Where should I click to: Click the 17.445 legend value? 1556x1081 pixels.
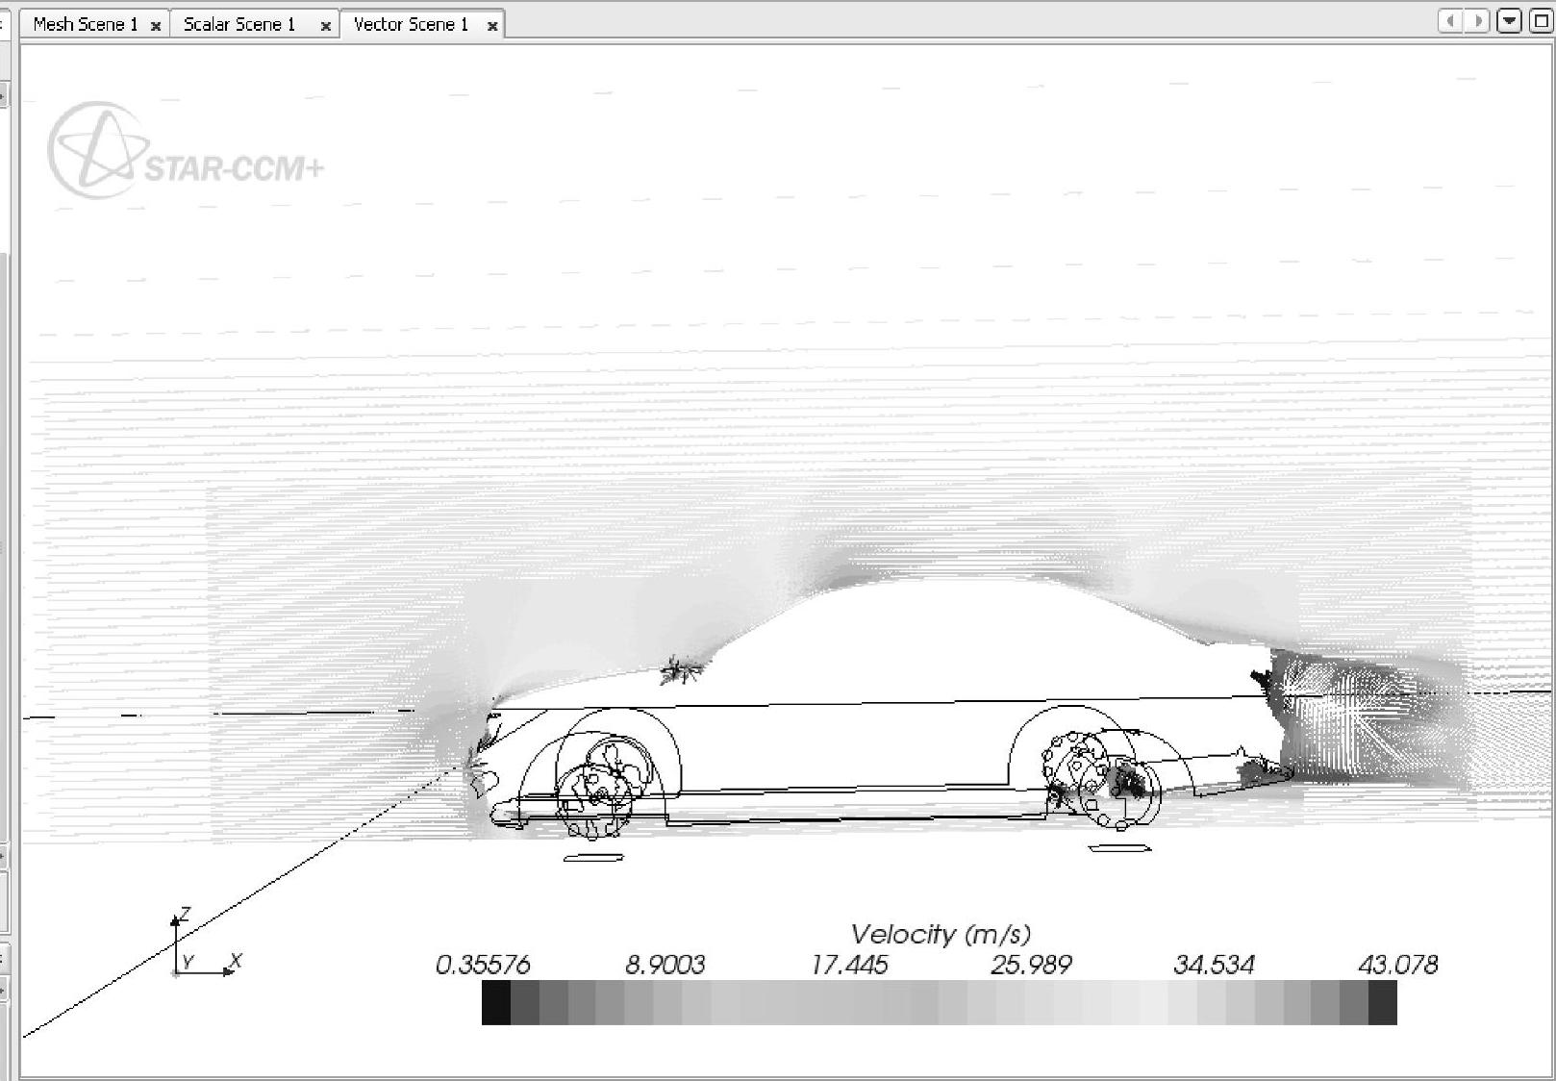coord(849,965)
